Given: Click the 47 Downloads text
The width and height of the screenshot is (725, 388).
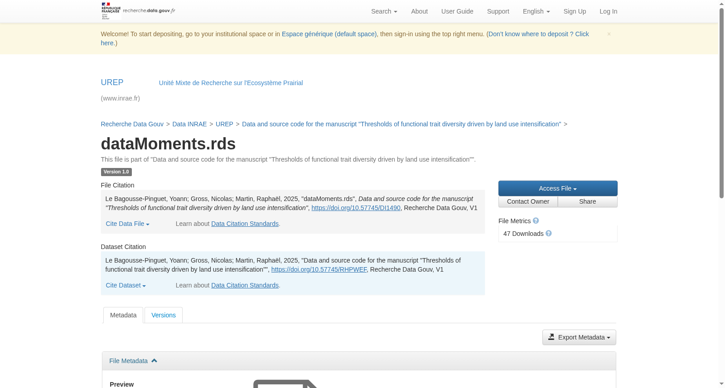Looking at the screenshot, I should (523, 234).
